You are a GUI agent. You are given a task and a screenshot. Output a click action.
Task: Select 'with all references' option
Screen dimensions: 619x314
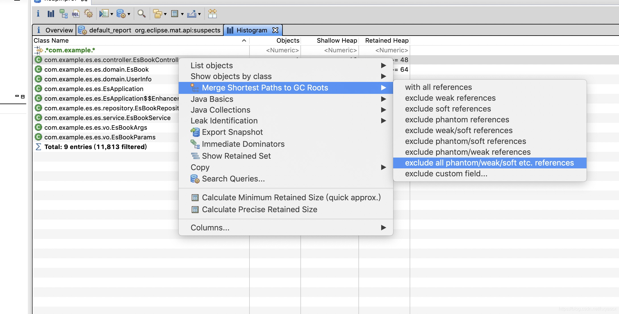point(490,87)
